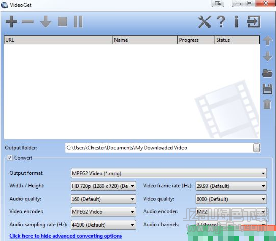Move item up in list with up arrow
Viewport: 276px width, 241px height.
click(267, 41)
